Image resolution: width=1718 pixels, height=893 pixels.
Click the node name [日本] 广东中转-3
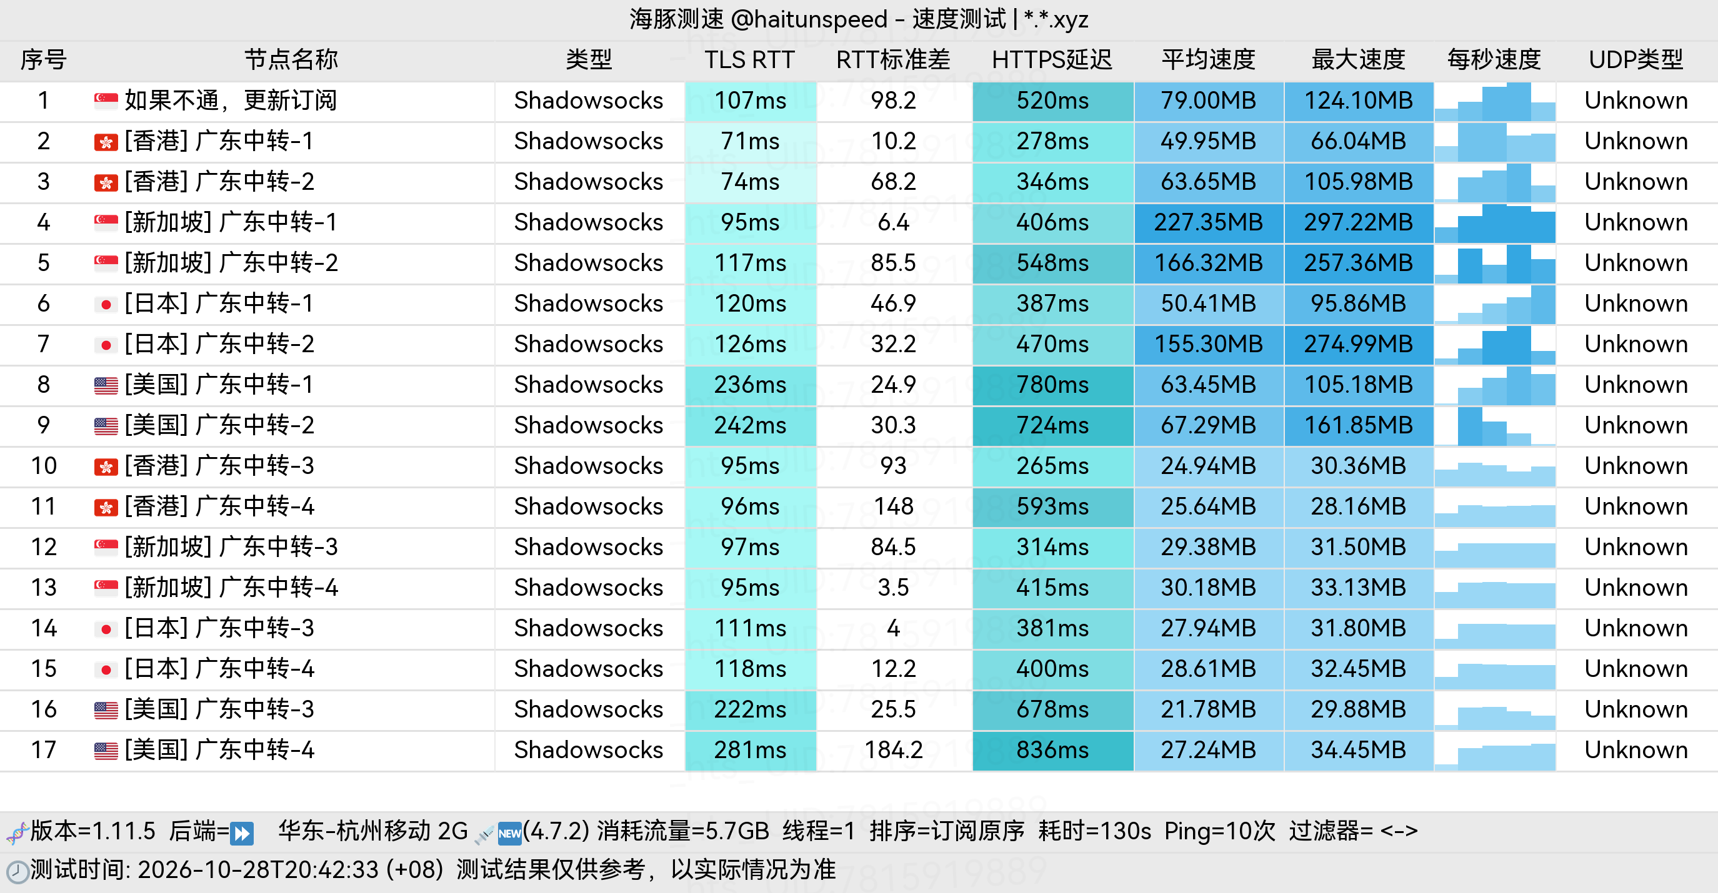coord(219,628)
